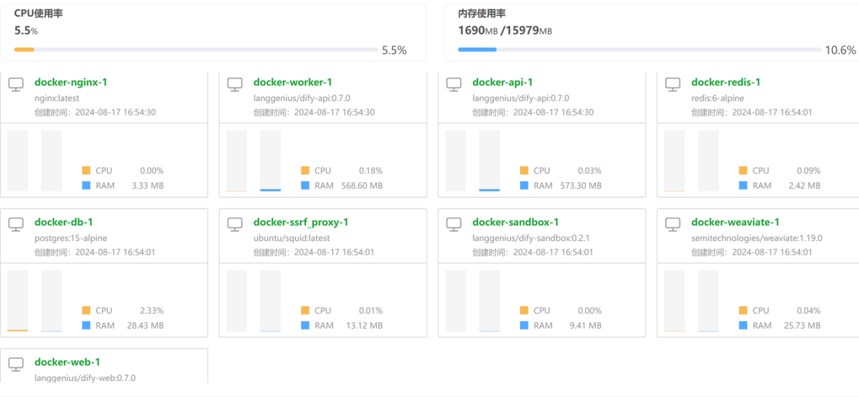859x397 pixels.
Task: Click 'langgenius/dify-api:0.7.0' under docker-worker-1
Action: [302, 98]
